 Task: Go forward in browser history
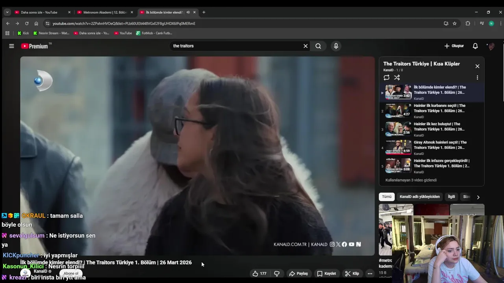pos(17,24)
